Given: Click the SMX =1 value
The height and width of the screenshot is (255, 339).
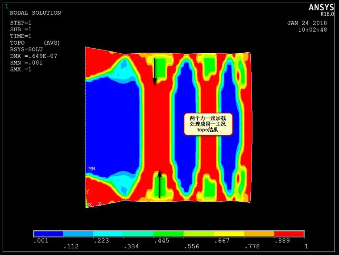Looking at the screenshot, I should coord(21,70).
